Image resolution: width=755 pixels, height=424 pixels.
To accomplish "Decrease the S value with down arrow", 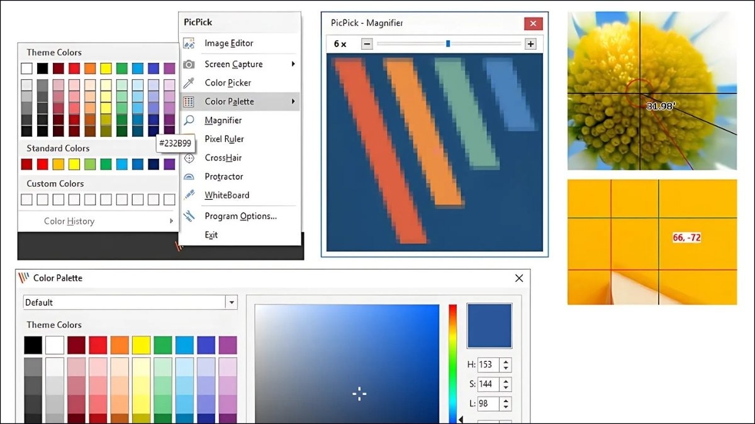I will (x=506, y=388).
